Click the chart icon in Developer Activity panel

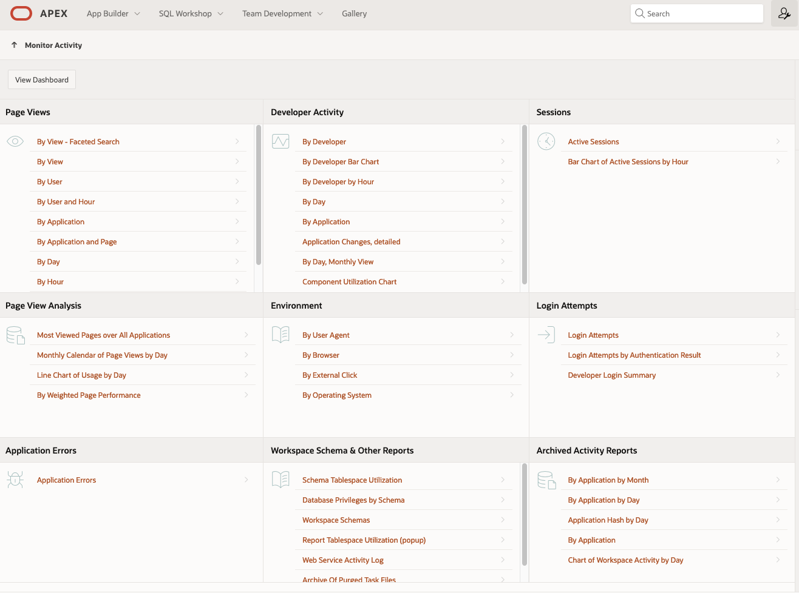[280, 141]
